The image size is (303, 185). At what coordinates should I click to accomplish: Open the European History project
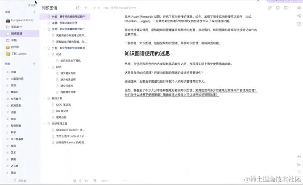20,20
